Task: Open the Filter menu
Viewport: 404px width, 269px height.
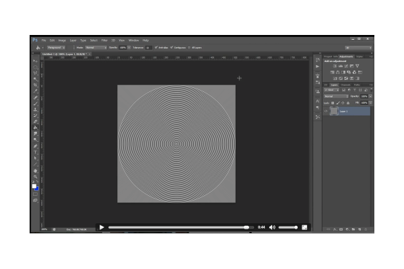Action: tap(104, 40)
